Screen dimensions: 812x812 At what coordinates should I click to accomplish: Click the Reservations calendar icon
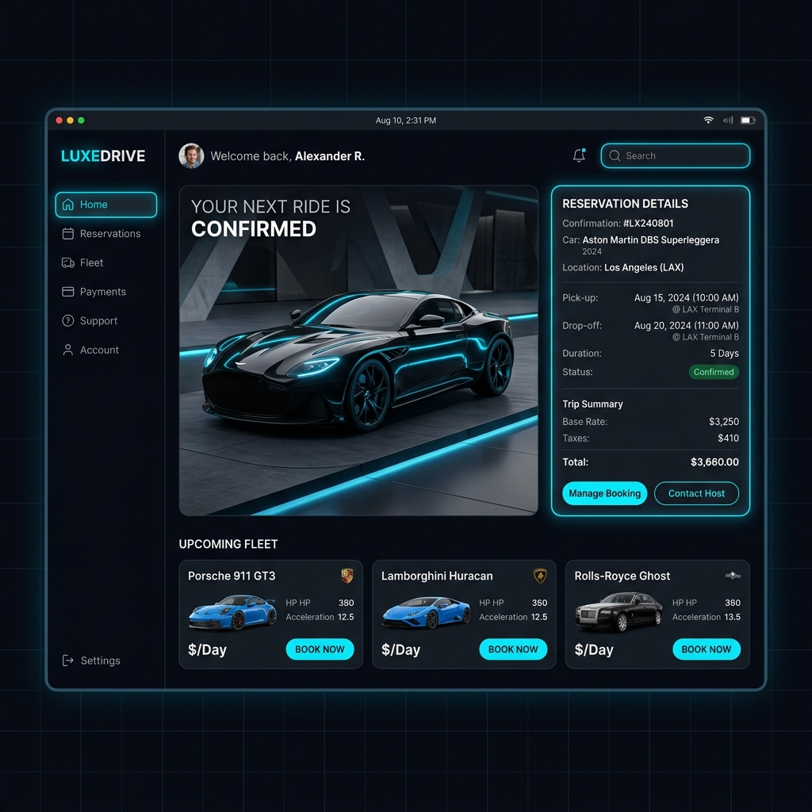68,234
